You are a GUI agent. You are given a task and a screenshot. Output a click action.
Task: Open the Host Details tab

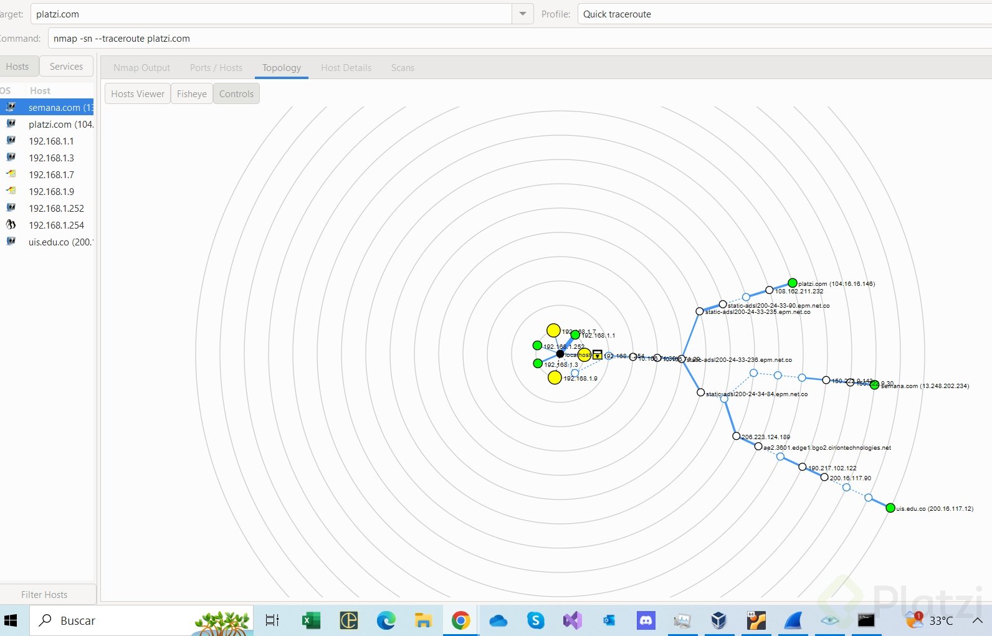click(346, 67)
